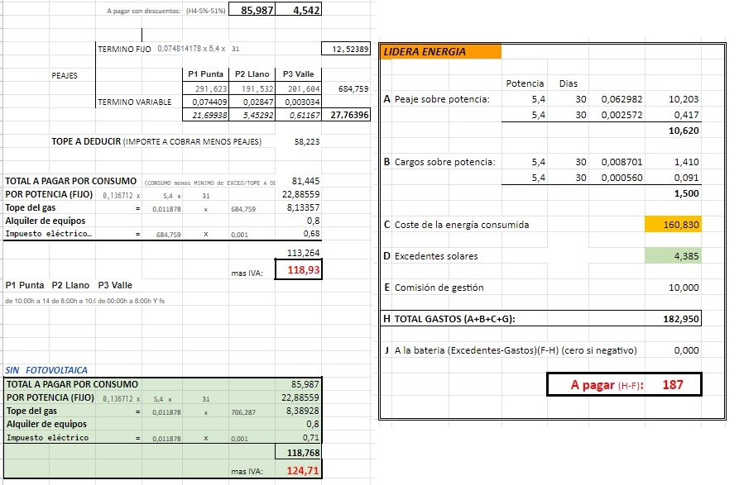Click the TERMINO VARIABLE label
Screen dimensions: 739x485
tap(134, 102)
